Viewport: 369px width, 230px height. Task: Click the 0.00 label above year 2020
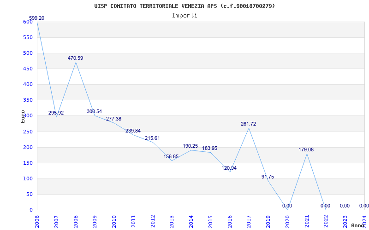click(287, 206)
